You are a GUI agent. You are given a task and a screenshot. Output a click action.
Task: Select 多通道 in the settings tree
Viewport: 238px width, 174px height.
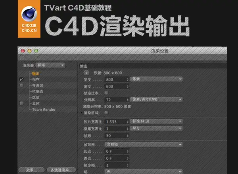click(38, 85)
